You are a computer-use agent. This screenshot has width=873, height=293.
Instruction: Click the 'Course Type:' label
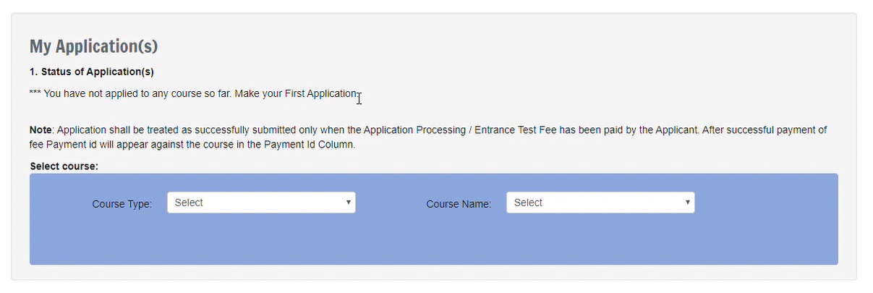click(x=122, y=204)
